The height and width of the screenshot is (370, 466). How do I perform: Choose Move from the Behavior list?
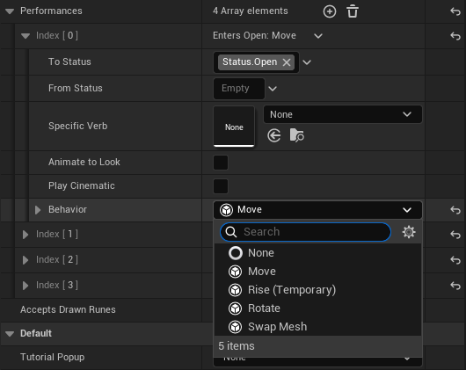coord(317,272)
